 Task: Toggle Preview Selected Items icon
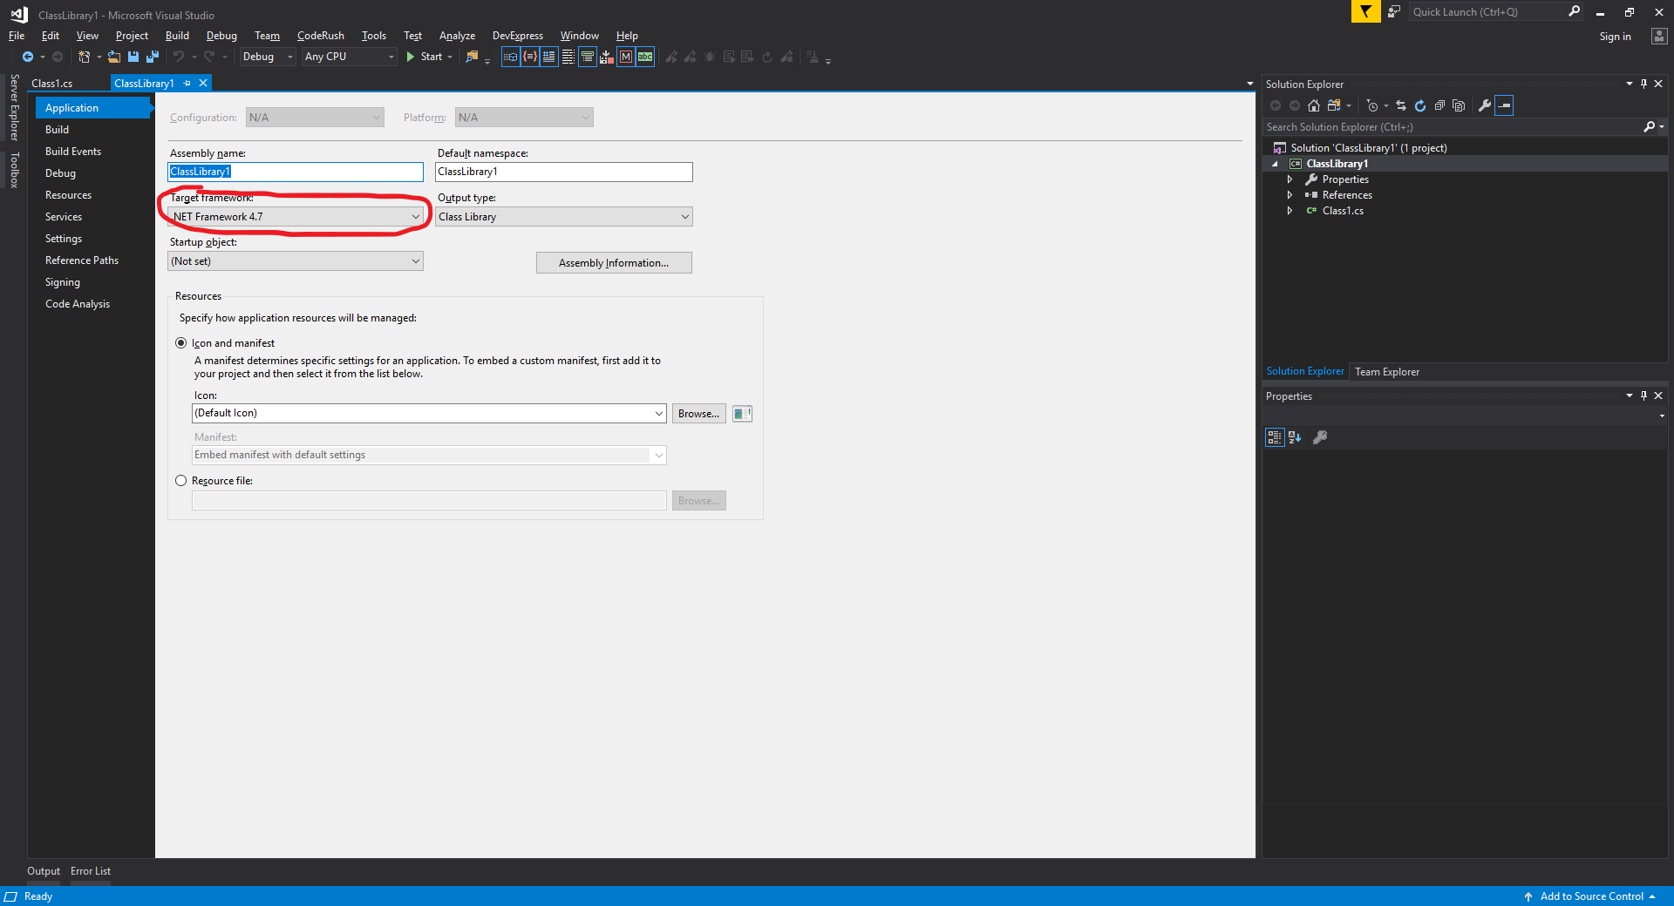click(x=1504, y=105)
